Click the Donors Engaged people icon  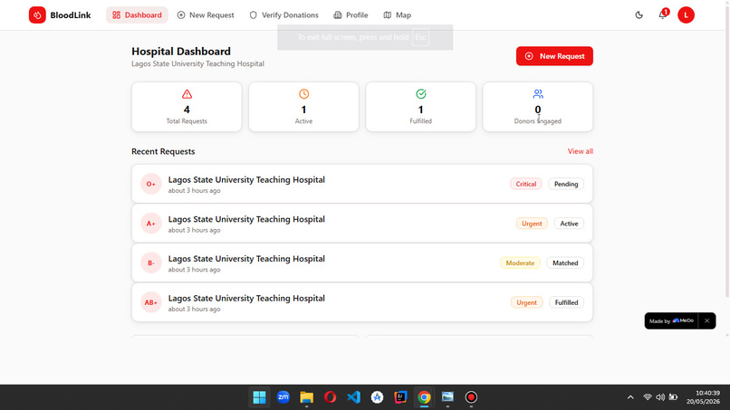click(x=538, y=94)
